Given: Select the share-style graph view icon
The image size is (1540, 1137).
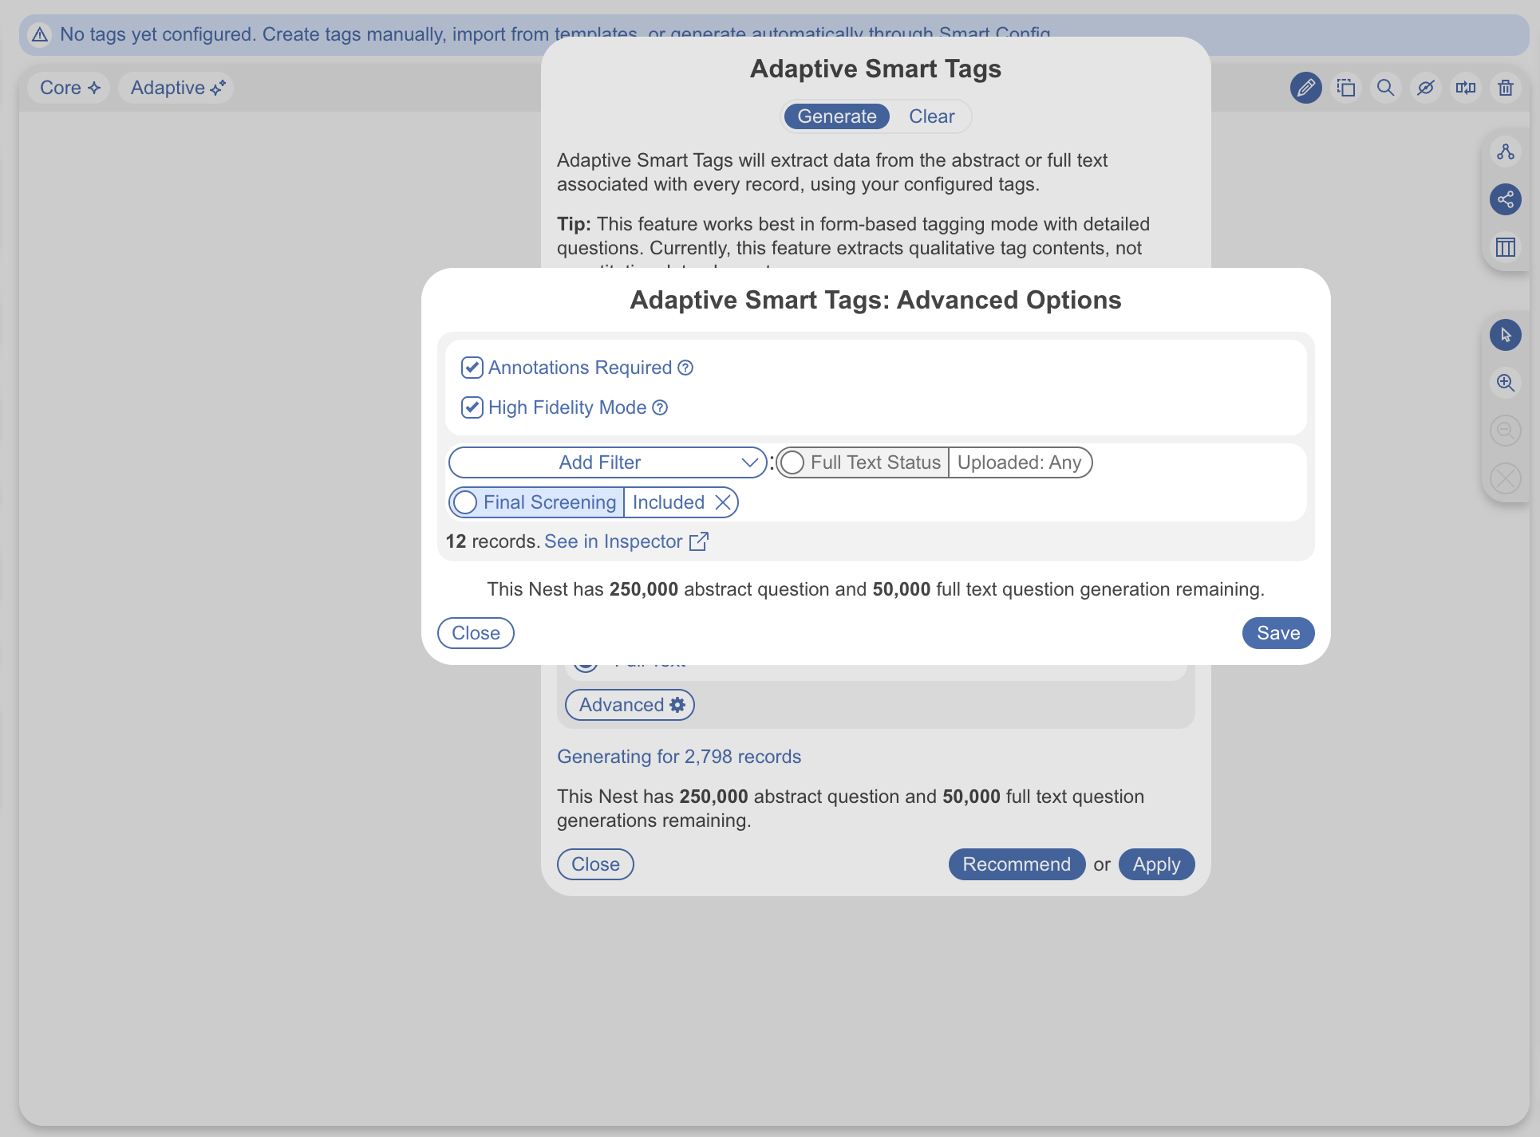Looking at the screenshot, I should [1506, 199].
